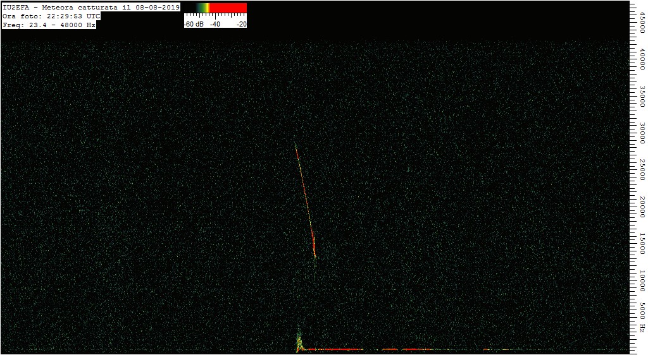Click the "IU2EFA - Meteora catturata il 08-08-2019" caption
Viewport: 648px width, 355px height.
click(x=91, y=8)
